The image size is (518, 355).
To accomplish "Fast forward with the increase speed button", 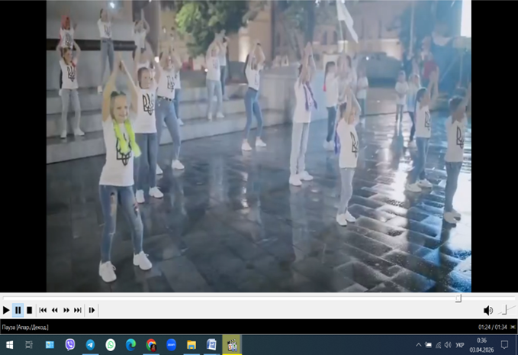I will pos(66,310).
